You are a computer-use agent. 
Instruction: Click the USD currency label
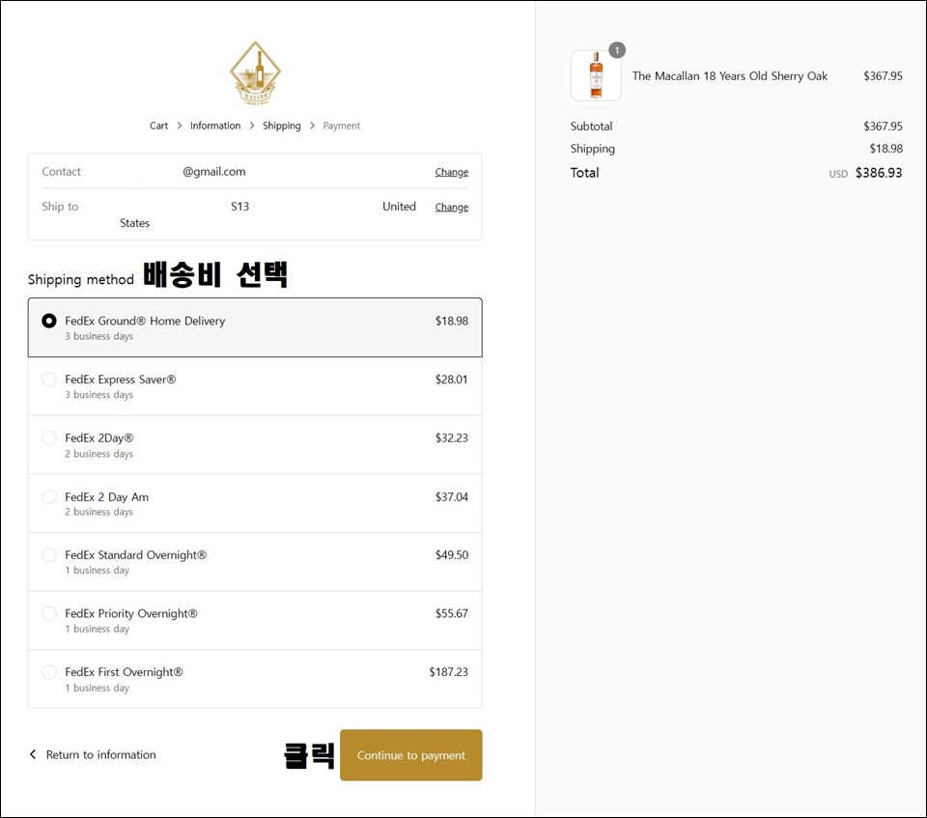838,174
